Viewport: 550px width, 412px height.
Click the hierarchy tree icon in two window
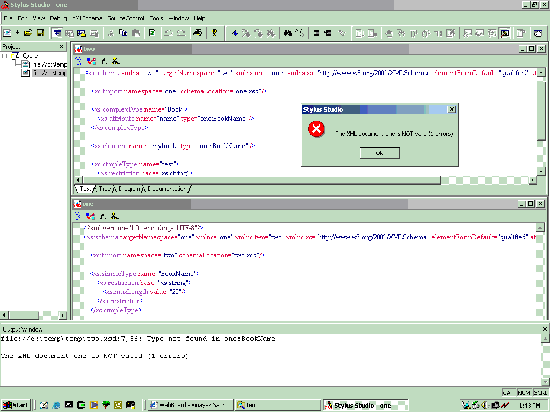coord(115,61)
